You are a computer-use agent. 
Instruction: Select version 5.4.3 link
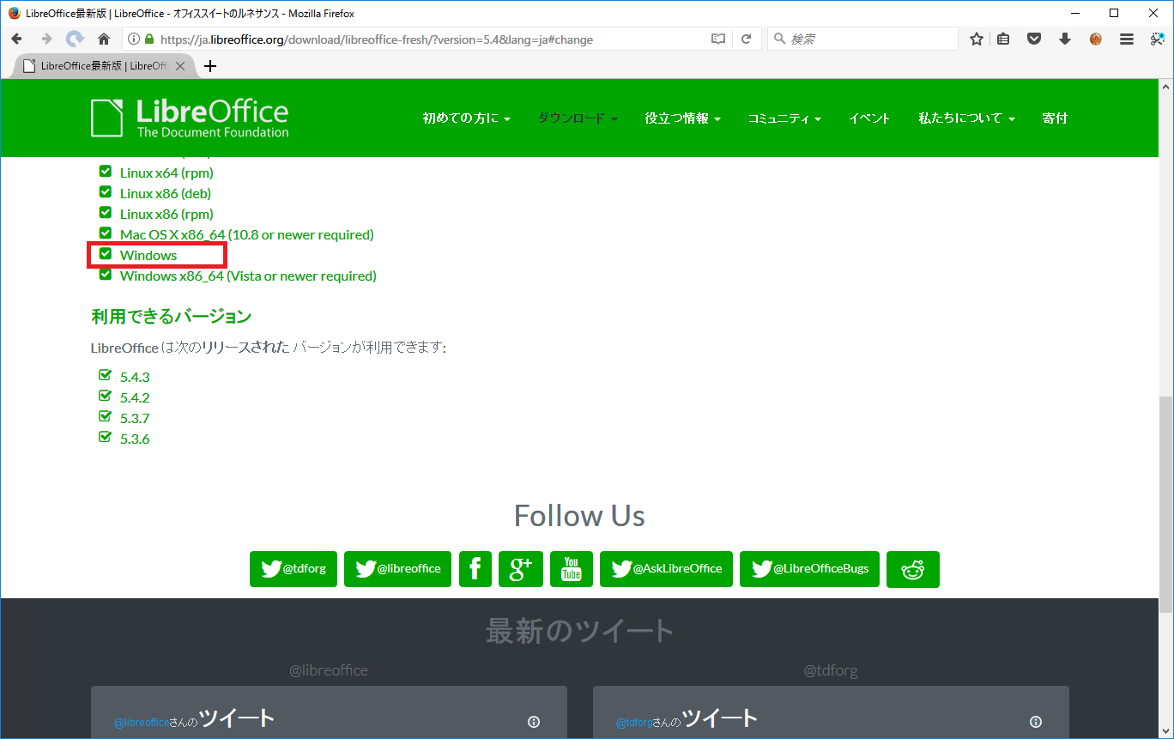click(x=135, y=377)
